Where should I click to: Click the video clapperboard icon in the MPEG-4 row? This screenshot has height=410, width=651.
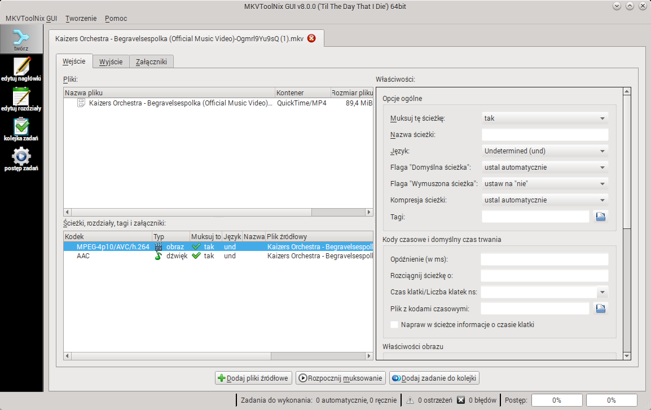158,246
